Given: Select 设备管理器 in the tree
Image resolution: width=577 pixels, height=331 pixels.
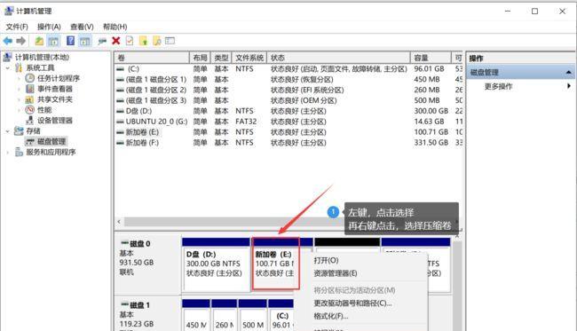Looking at the screenshot, I should 55,121.
